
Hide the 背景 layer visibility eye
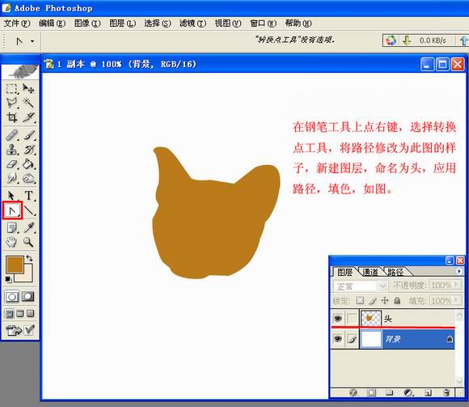pos(338,339)
